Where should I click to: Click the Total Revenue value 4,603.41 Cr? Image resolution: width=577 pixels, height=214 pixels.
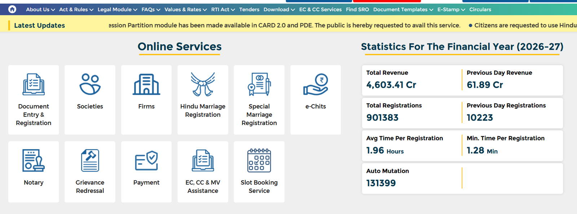(x=391, y=85)
